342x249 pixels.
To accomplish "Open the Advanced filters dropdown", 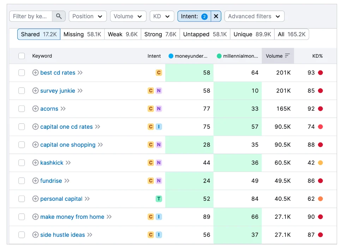I will coord(254,16).
